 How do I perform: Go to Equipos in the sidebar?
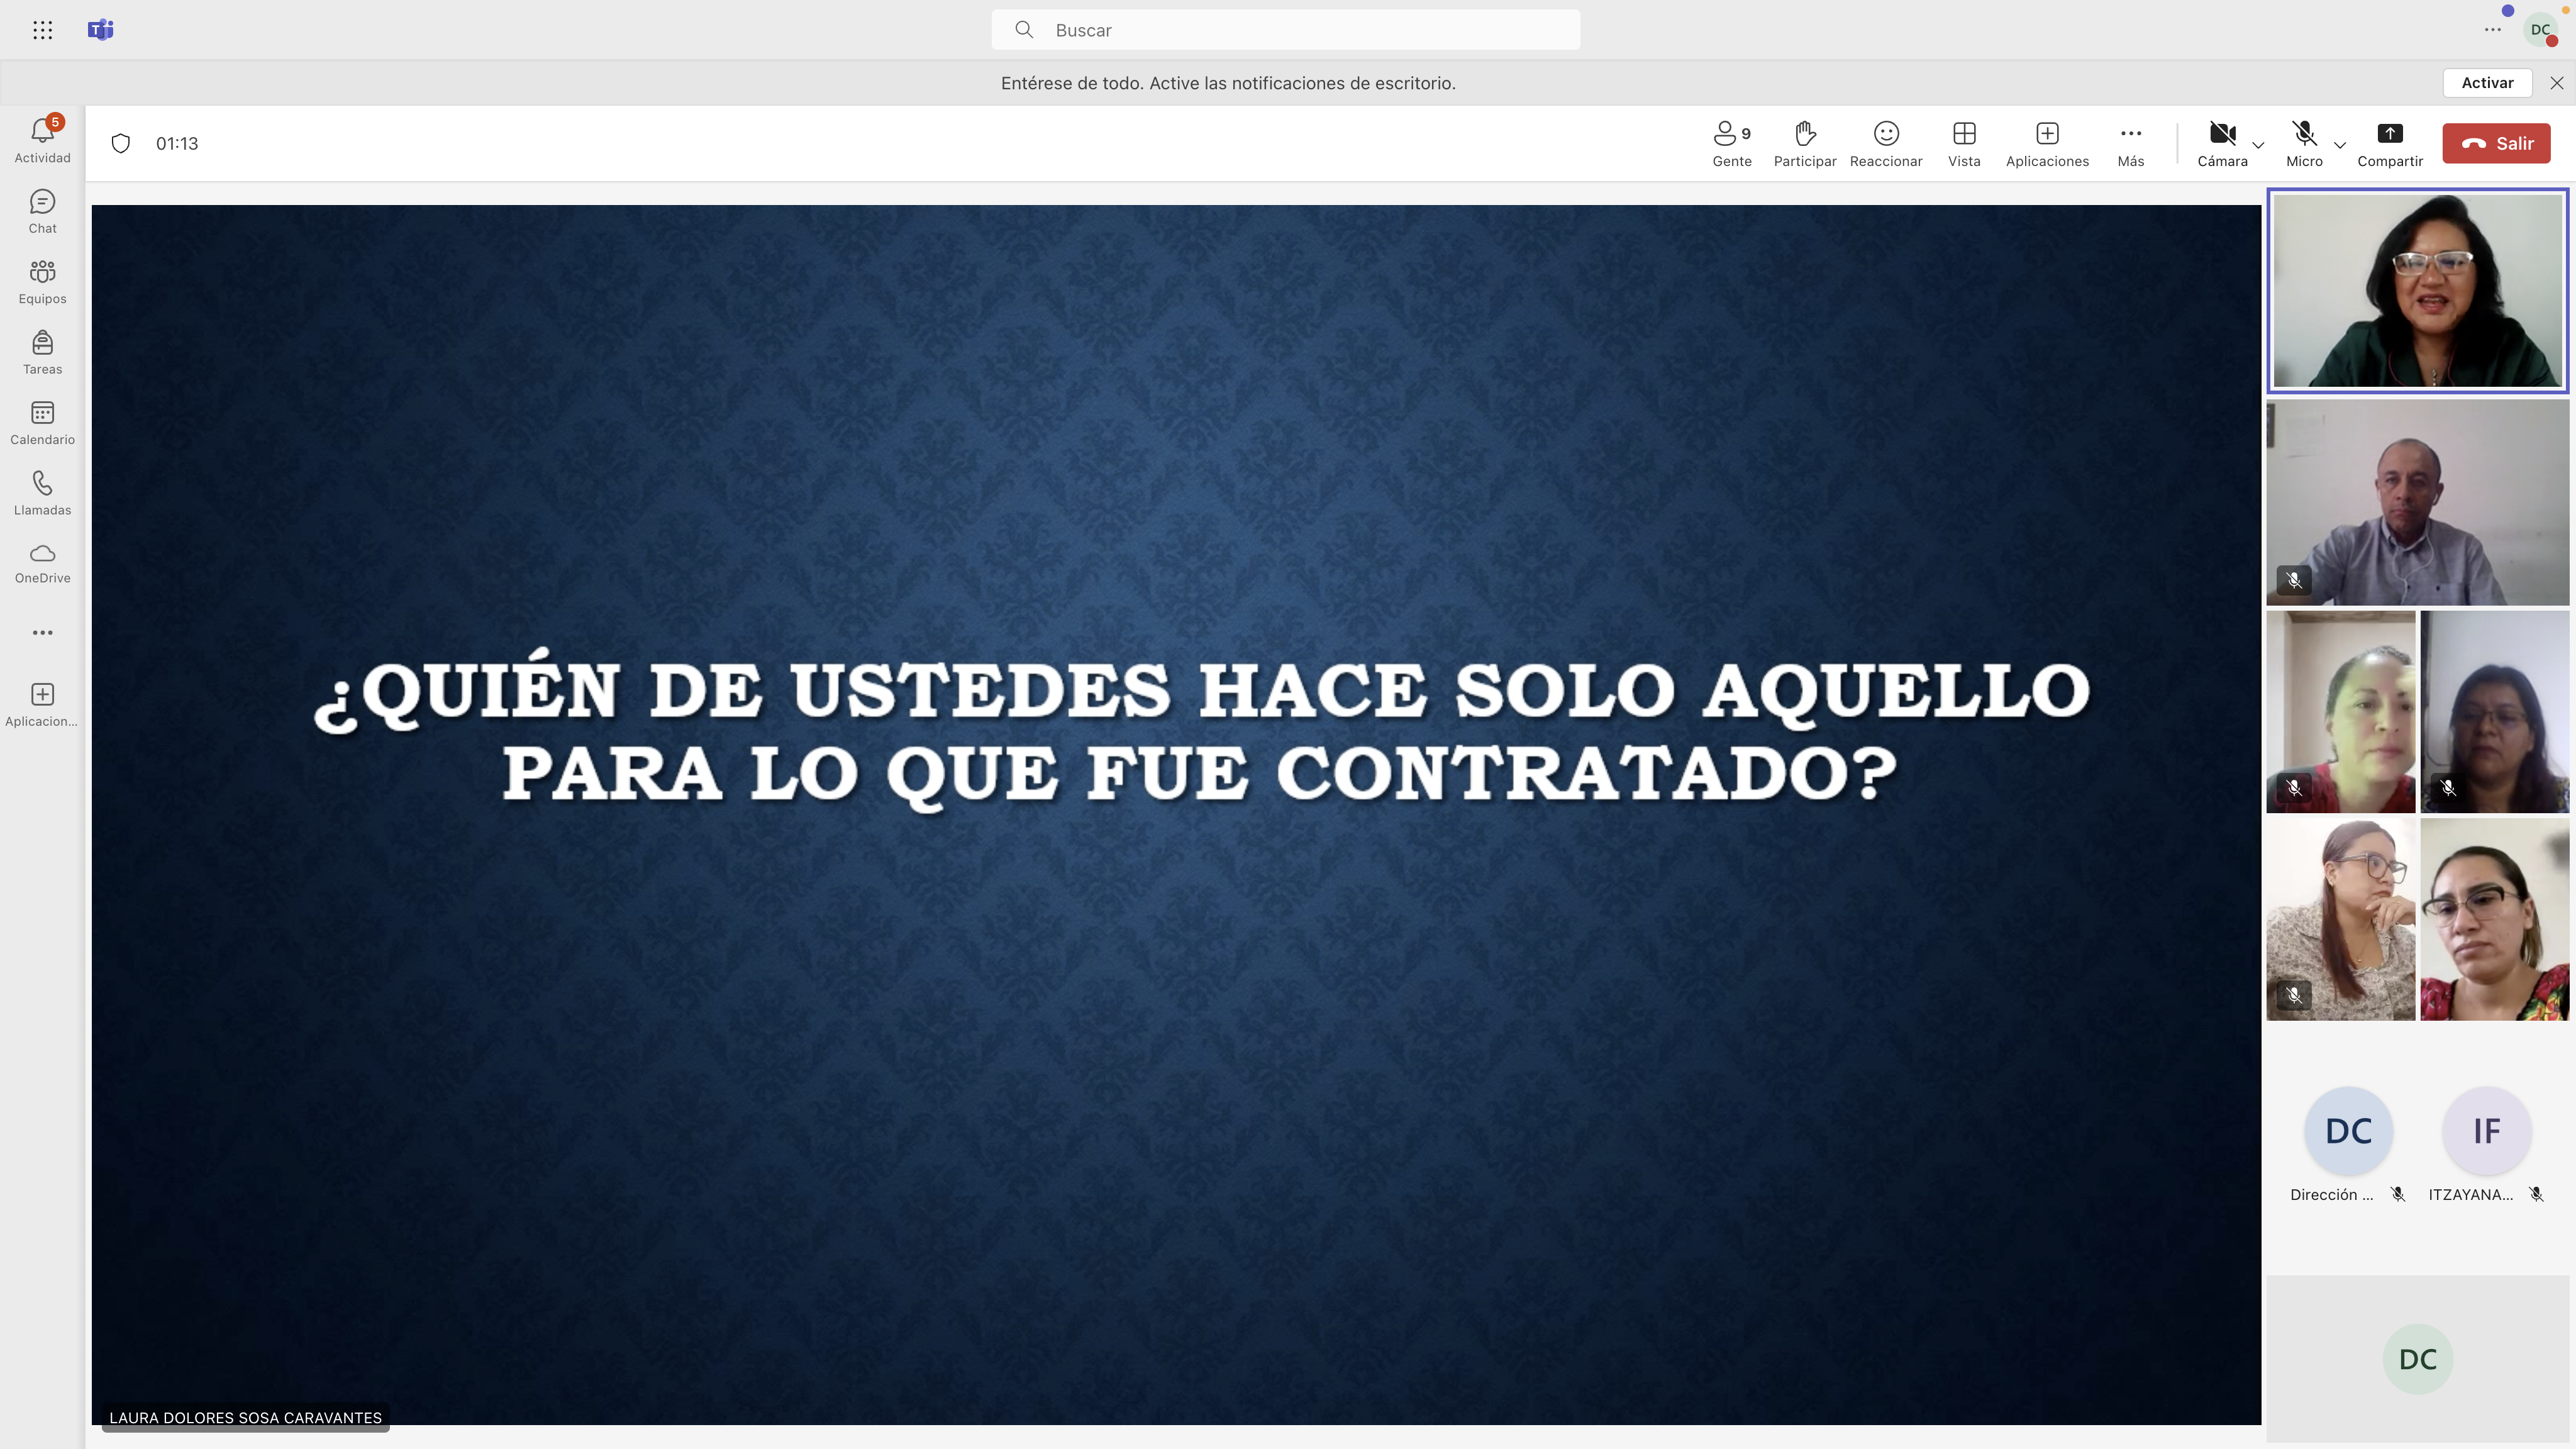(42, 282)
